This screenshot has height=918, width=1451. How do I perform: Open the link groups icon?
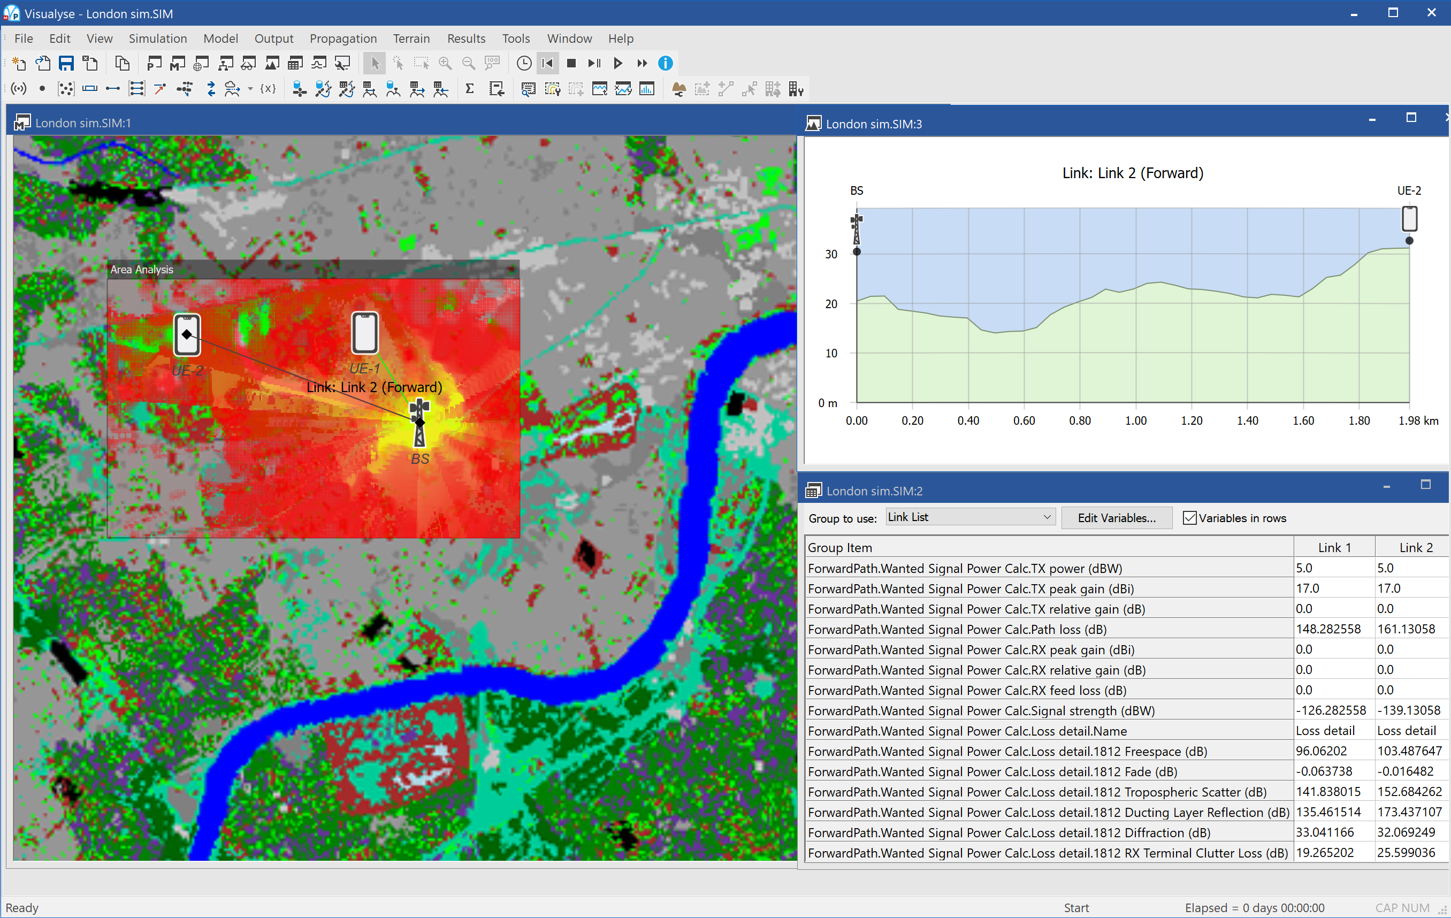[x=137, y=89]
